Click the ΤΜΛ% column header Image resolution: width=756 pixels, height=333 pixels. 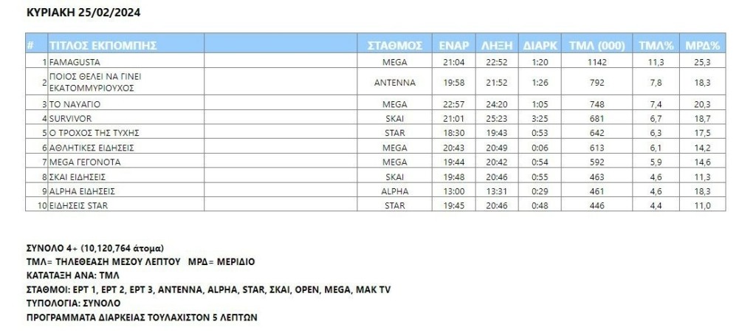coord(656,44)
